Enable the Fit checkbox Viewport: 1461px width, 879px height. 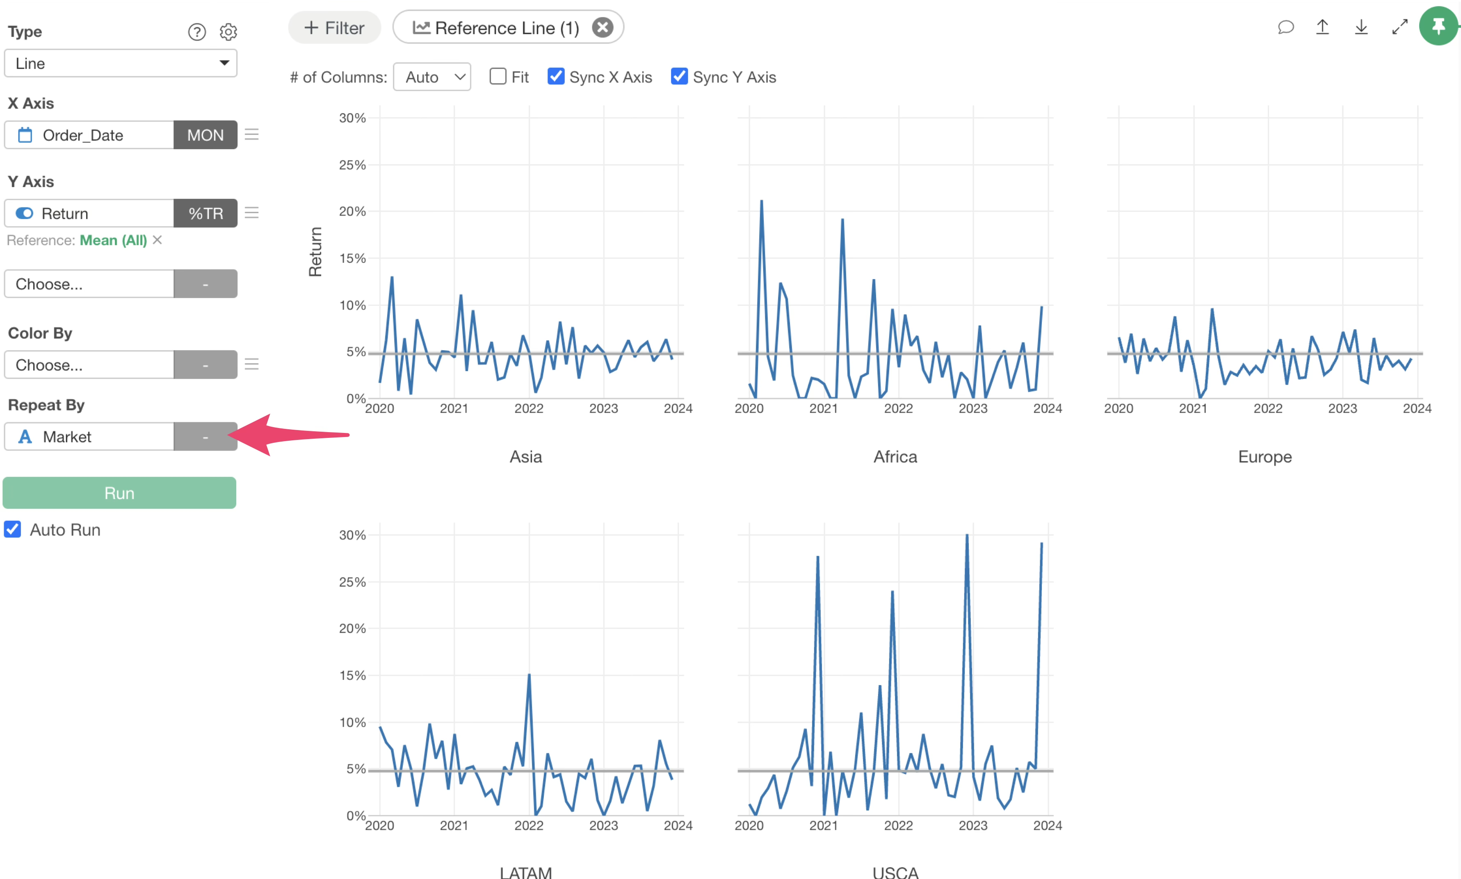pyautogui.click(x=498, y=77)
